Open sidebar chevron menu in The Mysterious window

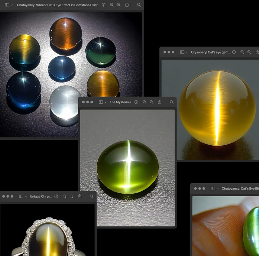coord(105,102)
